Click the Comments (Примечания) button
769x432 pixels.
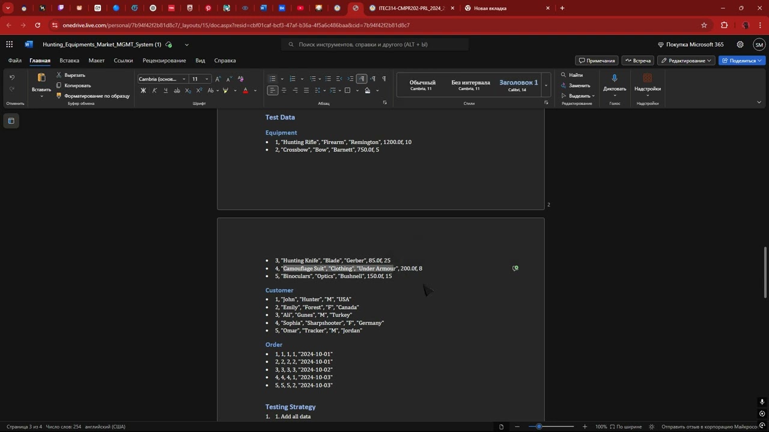(597, 61)
